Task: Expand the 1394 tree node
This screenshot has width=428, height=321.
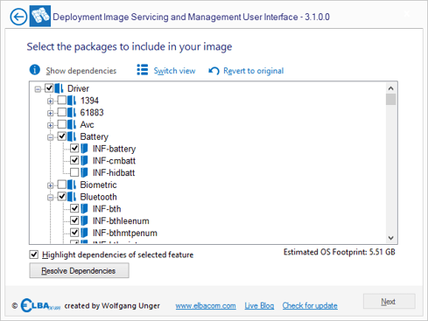Action: click(x=50, y=101)
